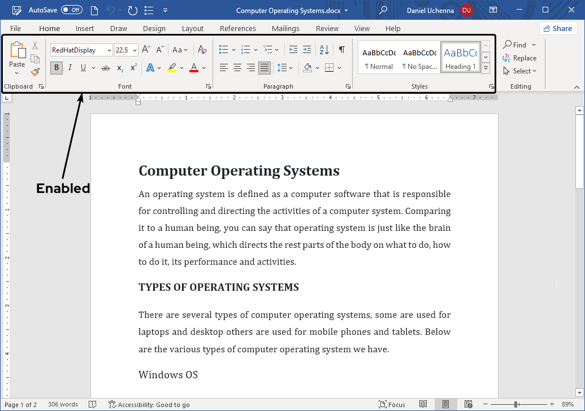Click the Increase Font Size icon

click(x=145, y=49)
